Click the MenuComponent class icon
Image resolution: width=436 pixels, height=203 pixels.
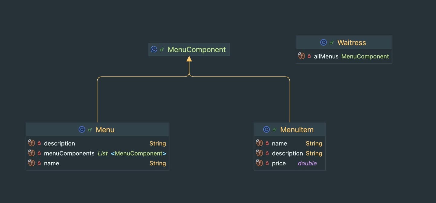click(154, 49)
